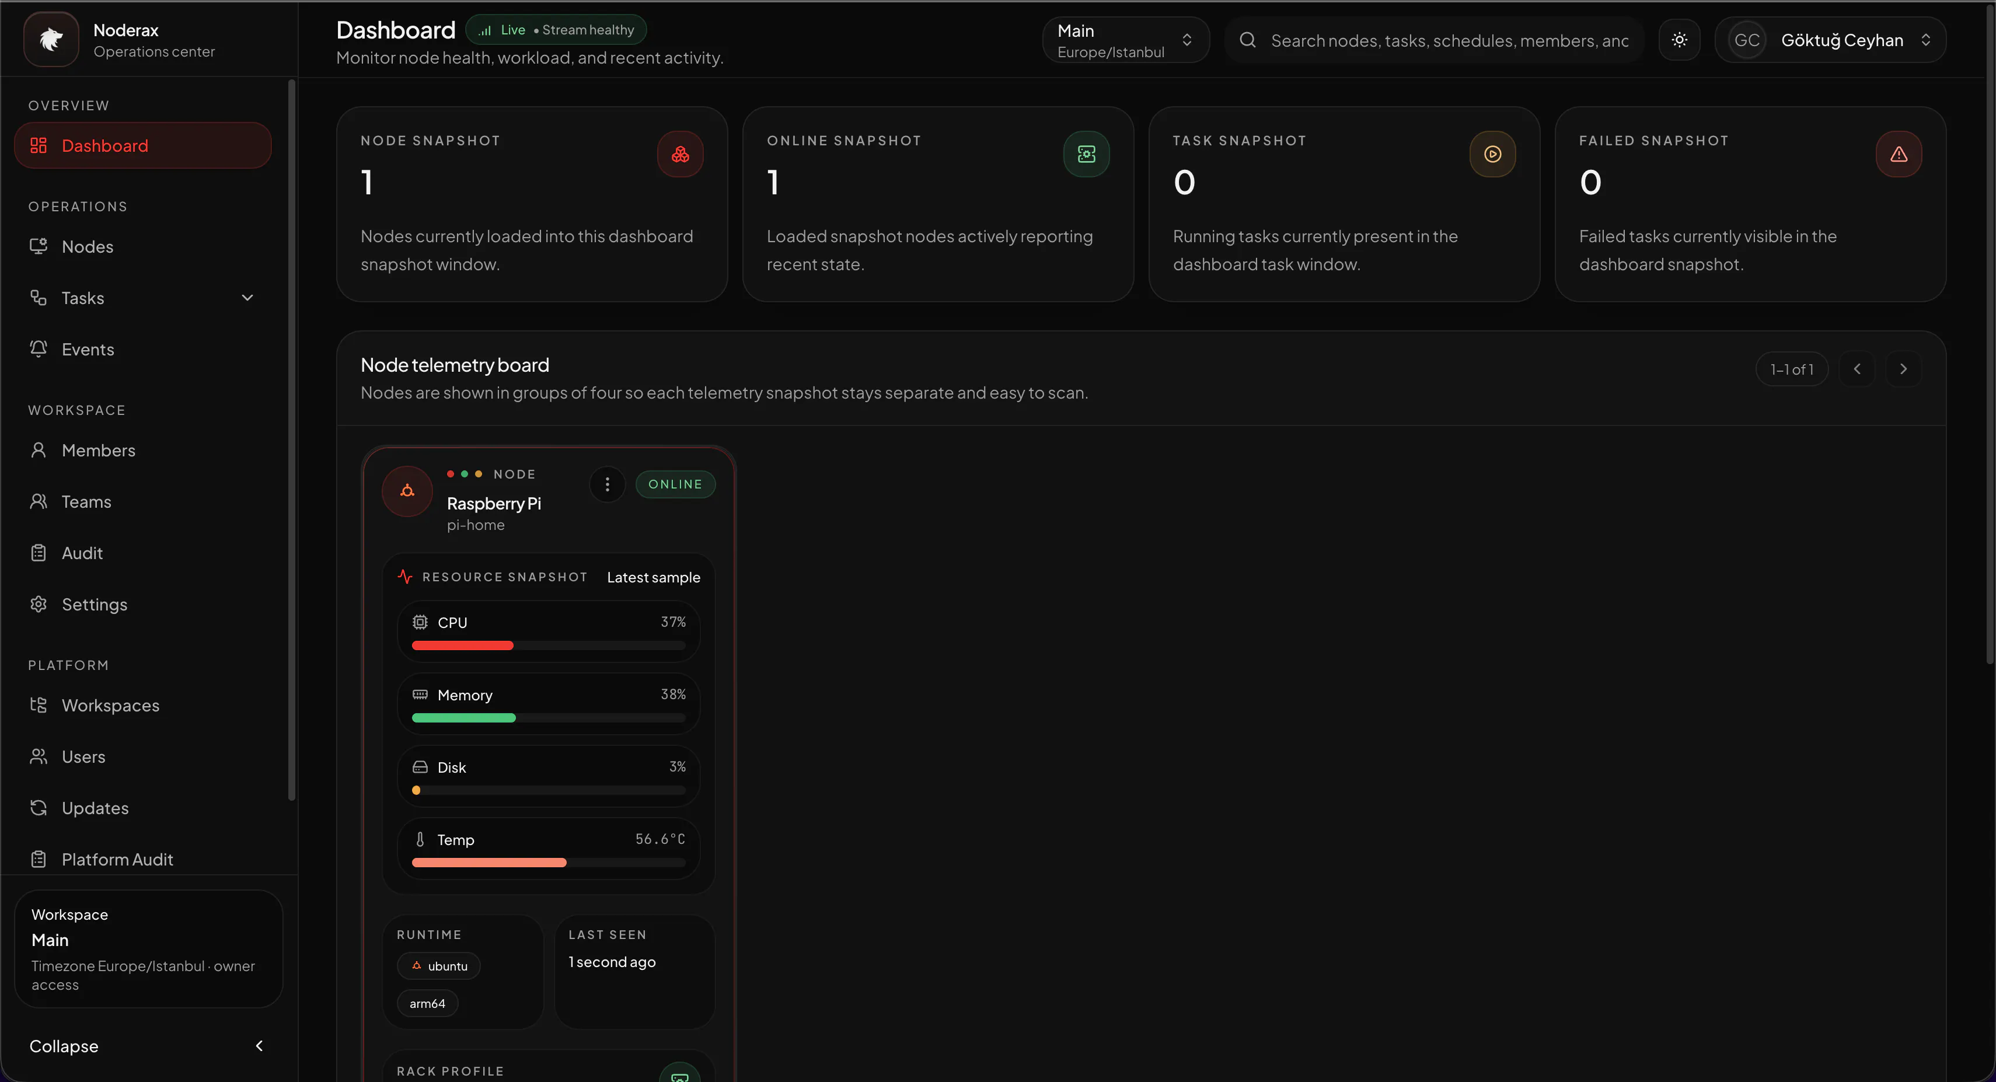This screenshot has height=1082, width=1996.
Task: Click the Updates refresh icon
Action: [x=39, y=808]
